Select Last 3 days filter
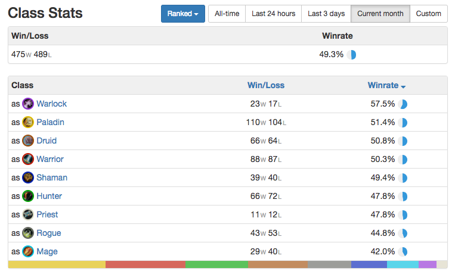455x274 pixels. [326, 14]
